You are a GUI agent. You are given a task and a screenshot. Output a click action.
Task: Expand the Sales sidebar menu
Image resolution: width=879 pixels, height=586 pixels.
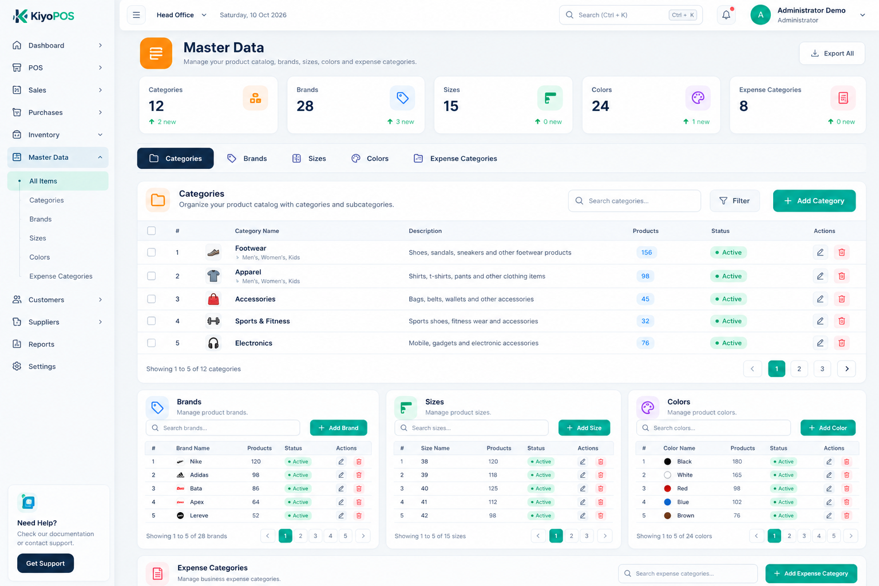(58, 90)
